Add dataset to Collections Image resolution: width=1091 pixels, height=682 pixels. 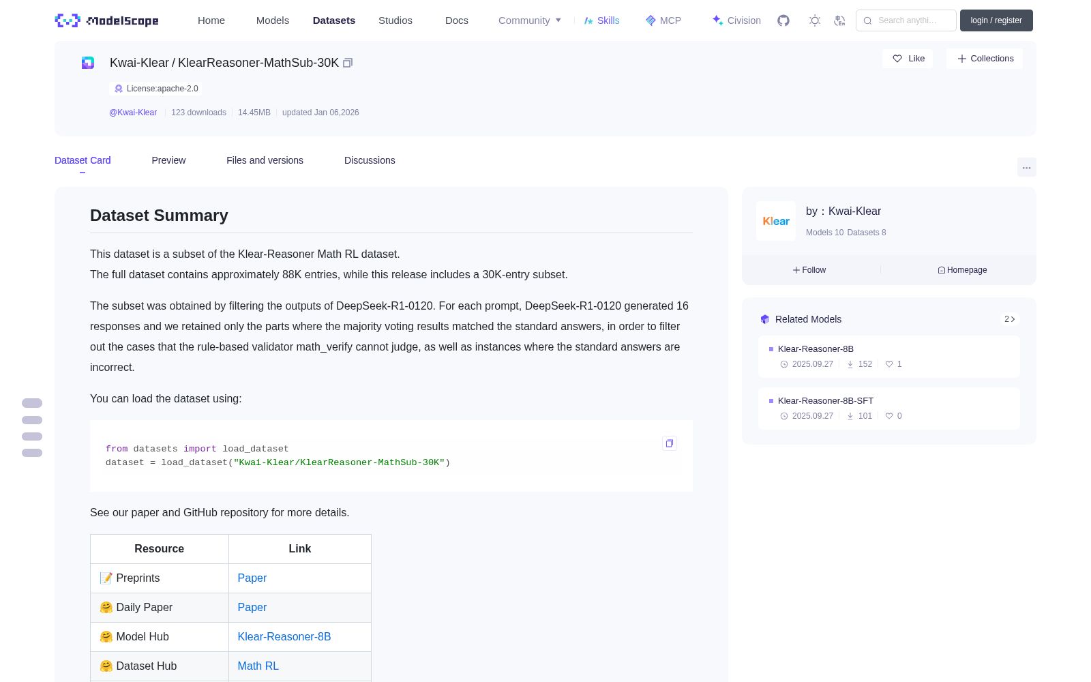pyautogui.click(x=985, y=59)
